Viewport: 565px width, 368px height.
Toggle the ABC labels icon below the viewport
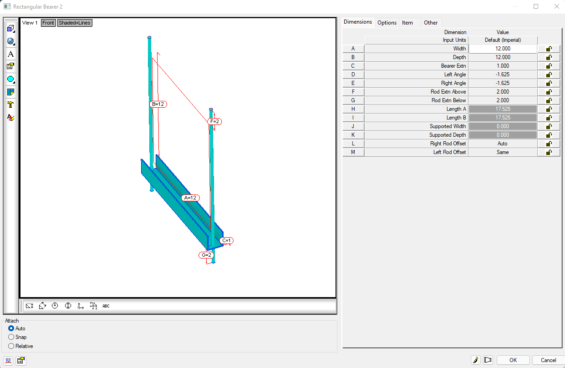click(x=105, y=306)
